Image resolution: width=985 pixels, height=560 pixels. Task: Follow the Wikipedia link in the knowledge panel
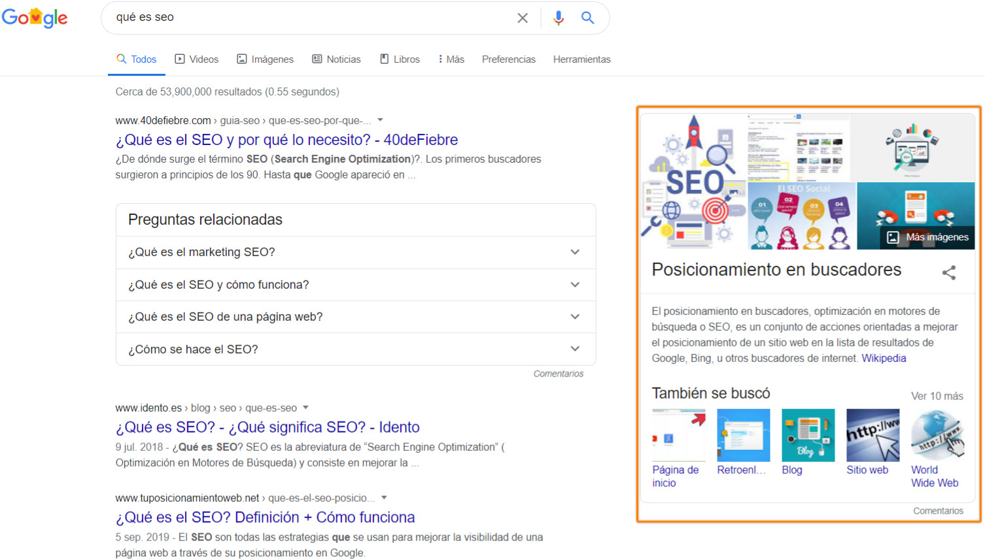click(884, 358)
